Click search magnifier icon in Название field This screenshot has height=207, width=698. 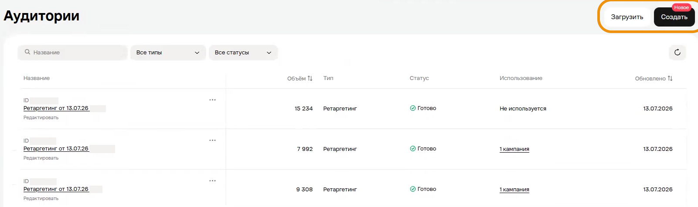(x=27, y=52)
